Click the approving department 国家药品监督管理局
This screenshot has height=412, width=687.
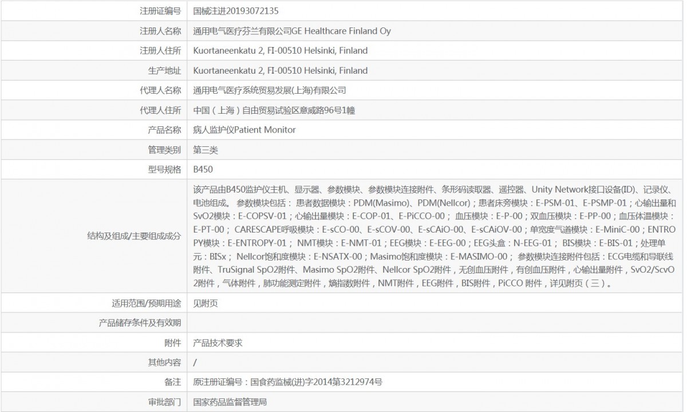230,402
